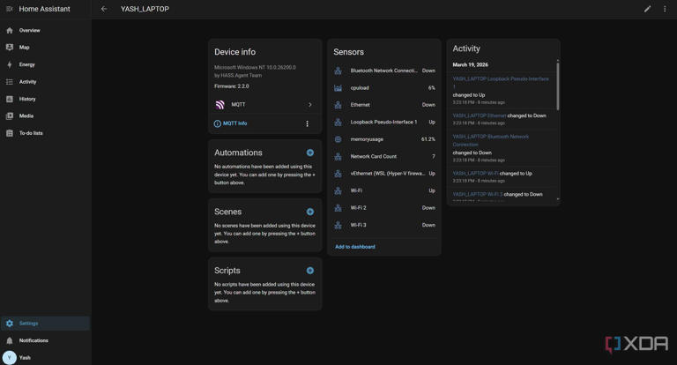
Task: Click Loopback Pseudo-Interface 1 sensor icon
Action: [338, 123]
